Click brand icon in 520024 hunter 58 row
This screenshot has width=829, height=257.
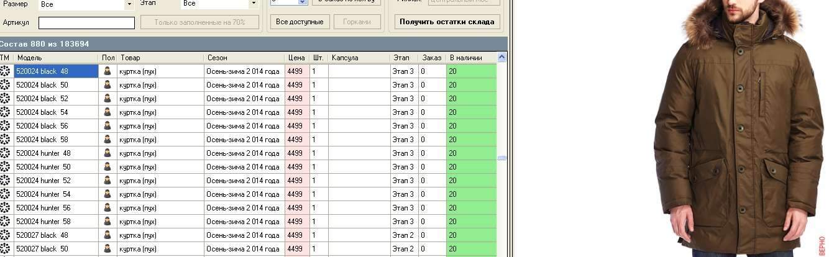(5, 222)
